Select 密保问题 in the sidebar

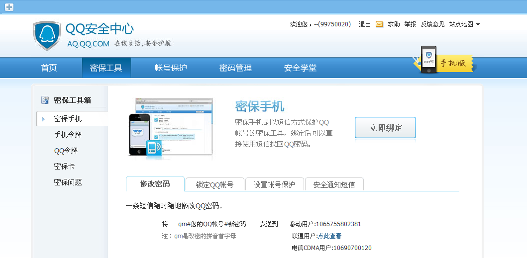pyautogui.click(x=68, y=182)
